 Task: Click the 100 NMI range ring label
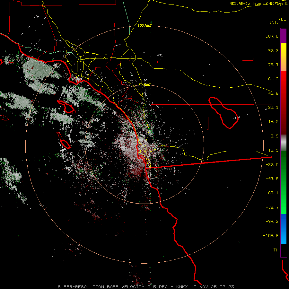144,25
